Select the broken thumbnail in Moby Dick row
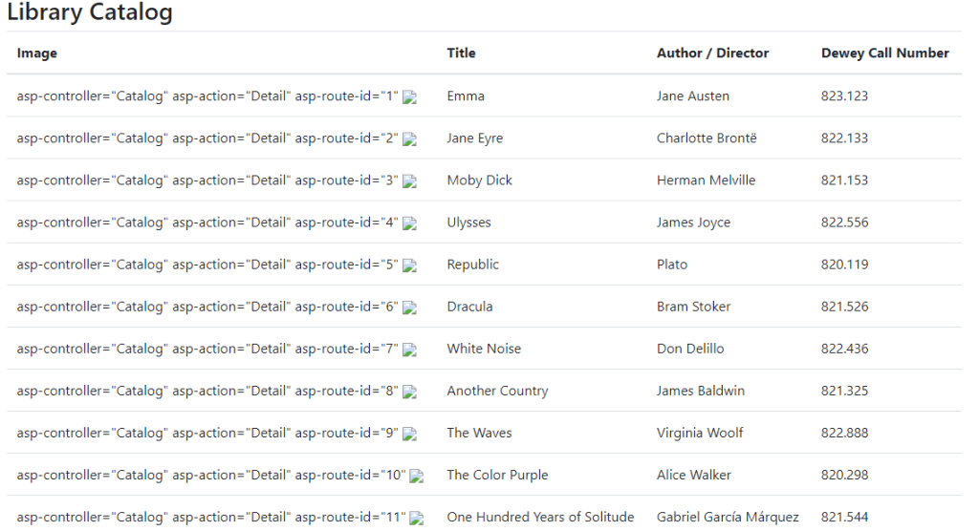This screenshot has width=979, height=531. tap(409, 181)
